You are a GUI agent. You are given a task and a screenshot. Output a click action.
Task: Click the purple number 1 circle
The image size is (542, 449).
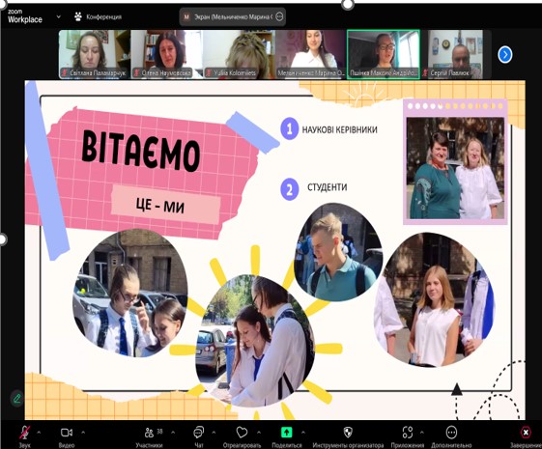[289, 128]
